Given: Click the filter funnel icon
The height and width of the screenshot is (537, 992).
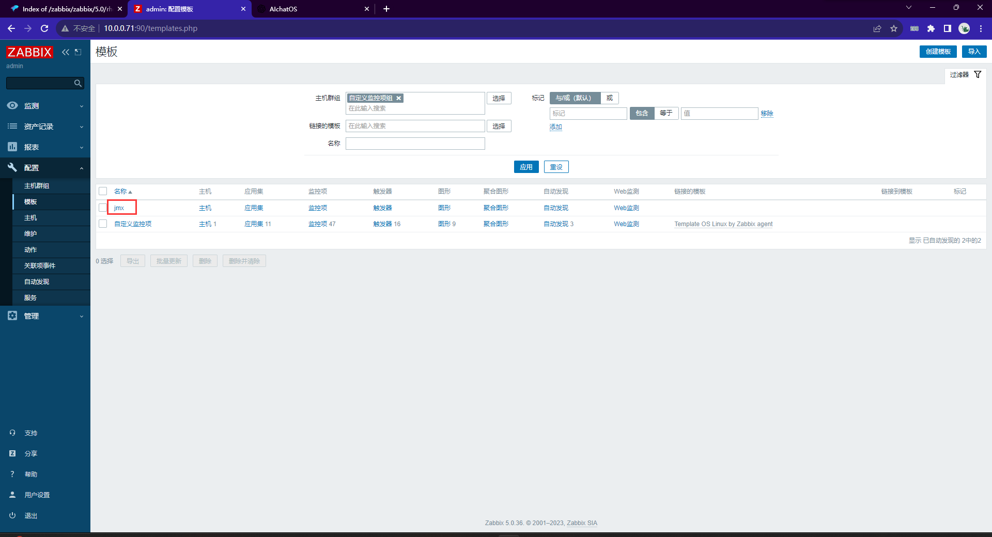Looking at the screenshot, I should (978, 75).
